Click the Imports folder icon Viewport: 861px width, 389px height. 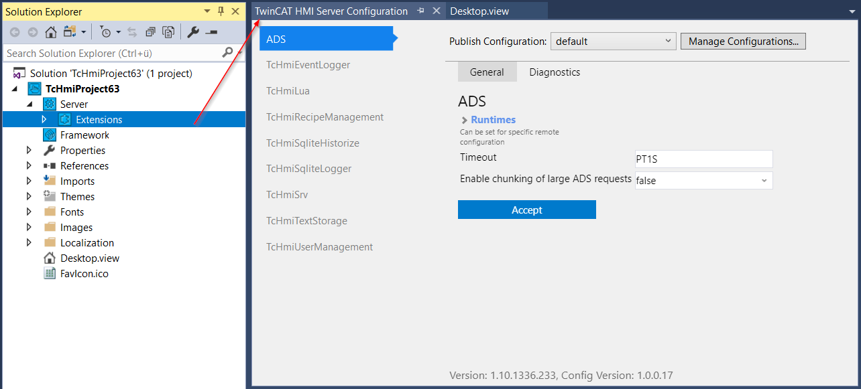(50, 181)
